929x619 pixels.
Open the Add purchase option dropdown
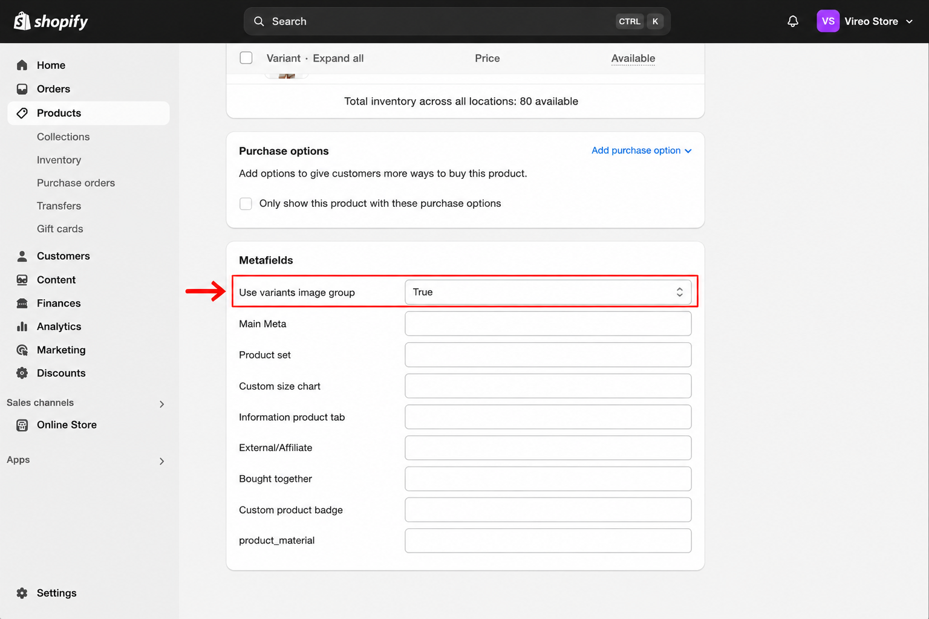[641, 151]
